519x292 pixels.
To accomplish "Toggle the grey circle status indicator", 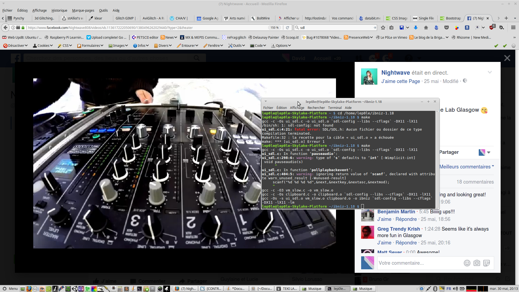I will 513,46.
